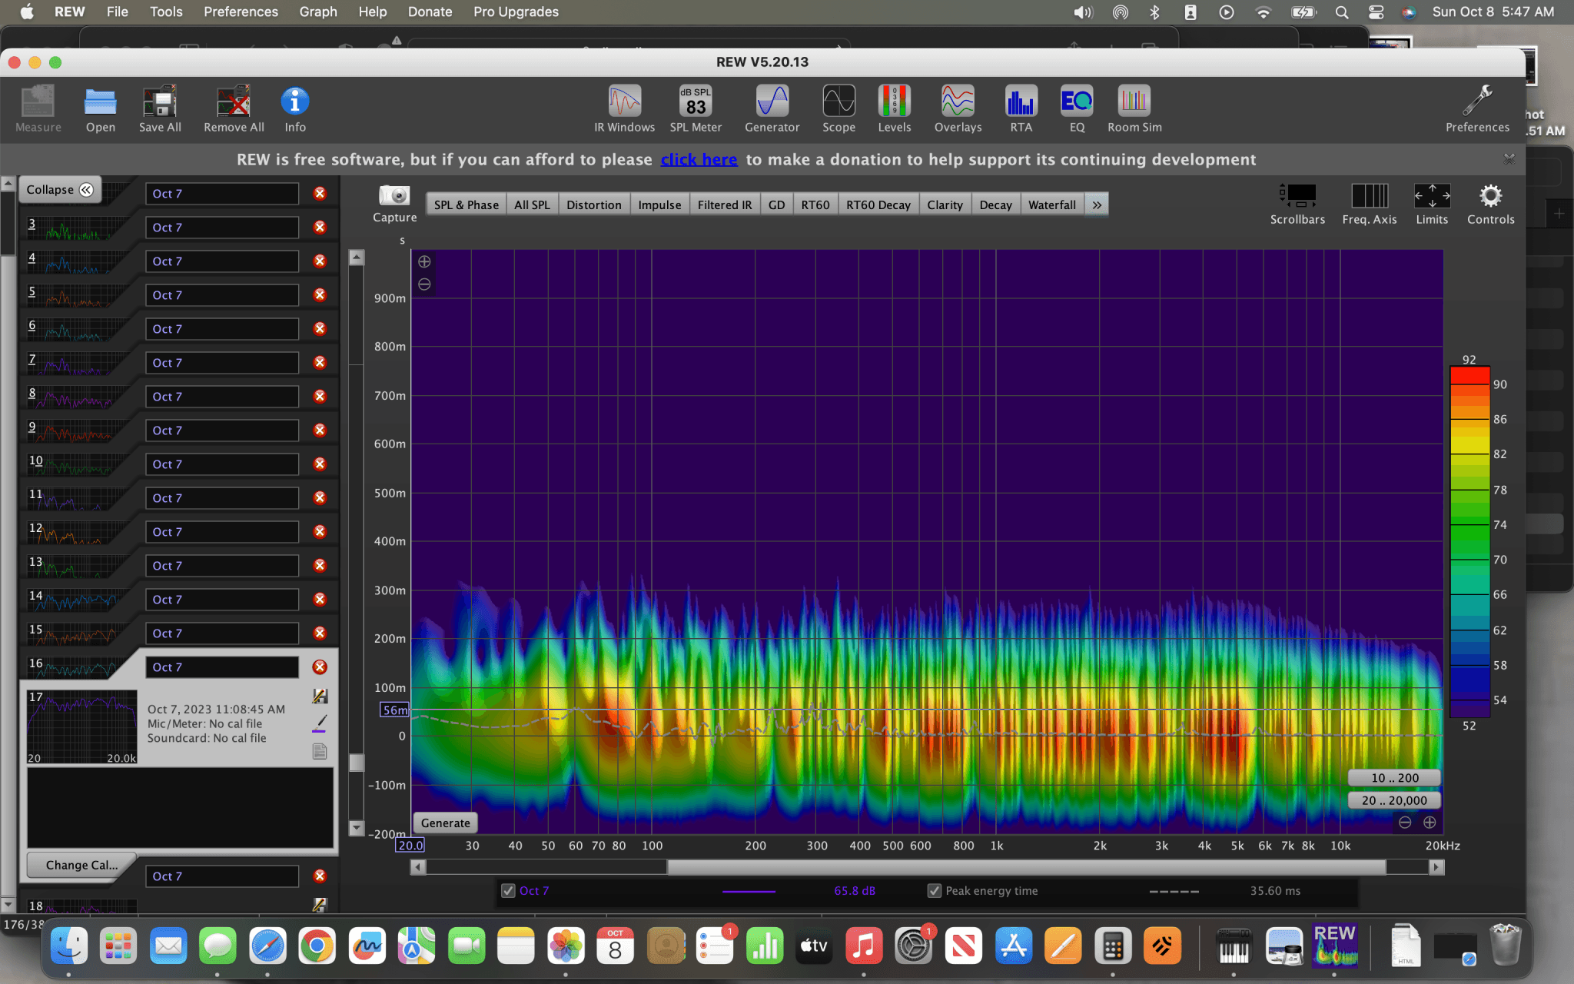Screen dimensions: 1574x984
Task: Open Spotlight search in menu bar
Action: point(1342,12)
